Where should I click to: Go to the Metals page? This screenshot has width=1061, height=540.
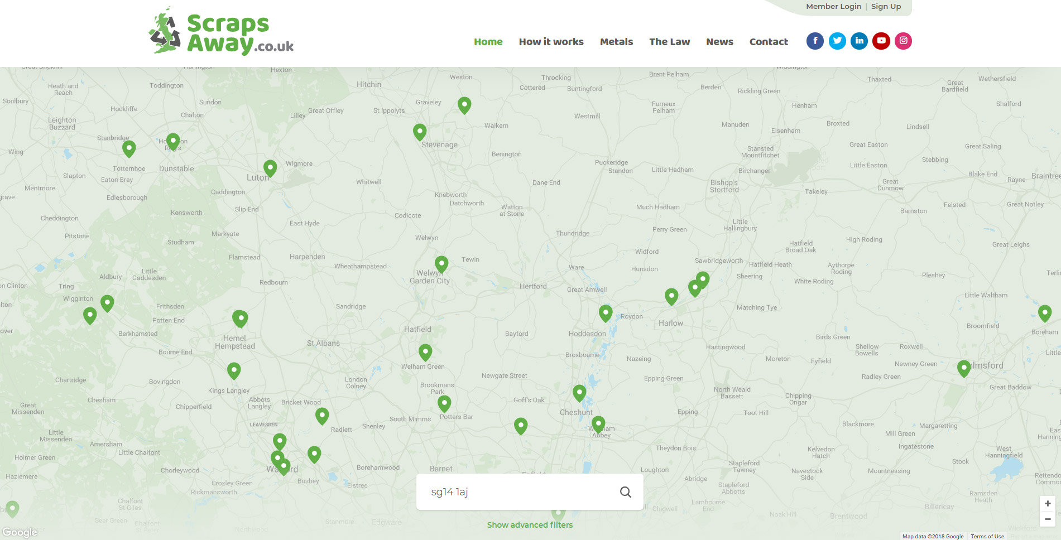click(616, 42)
